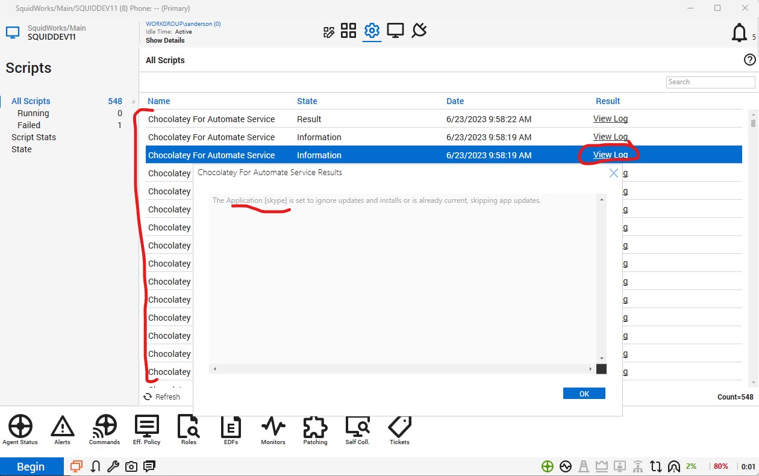The width and height of the screenshot is (759, 476).
Task: Open the Commands panel
Action: (104, 428)
